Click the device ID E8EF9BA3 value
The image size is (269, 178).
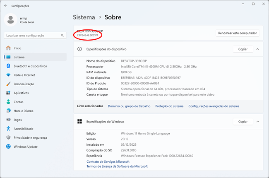[151, 78]
